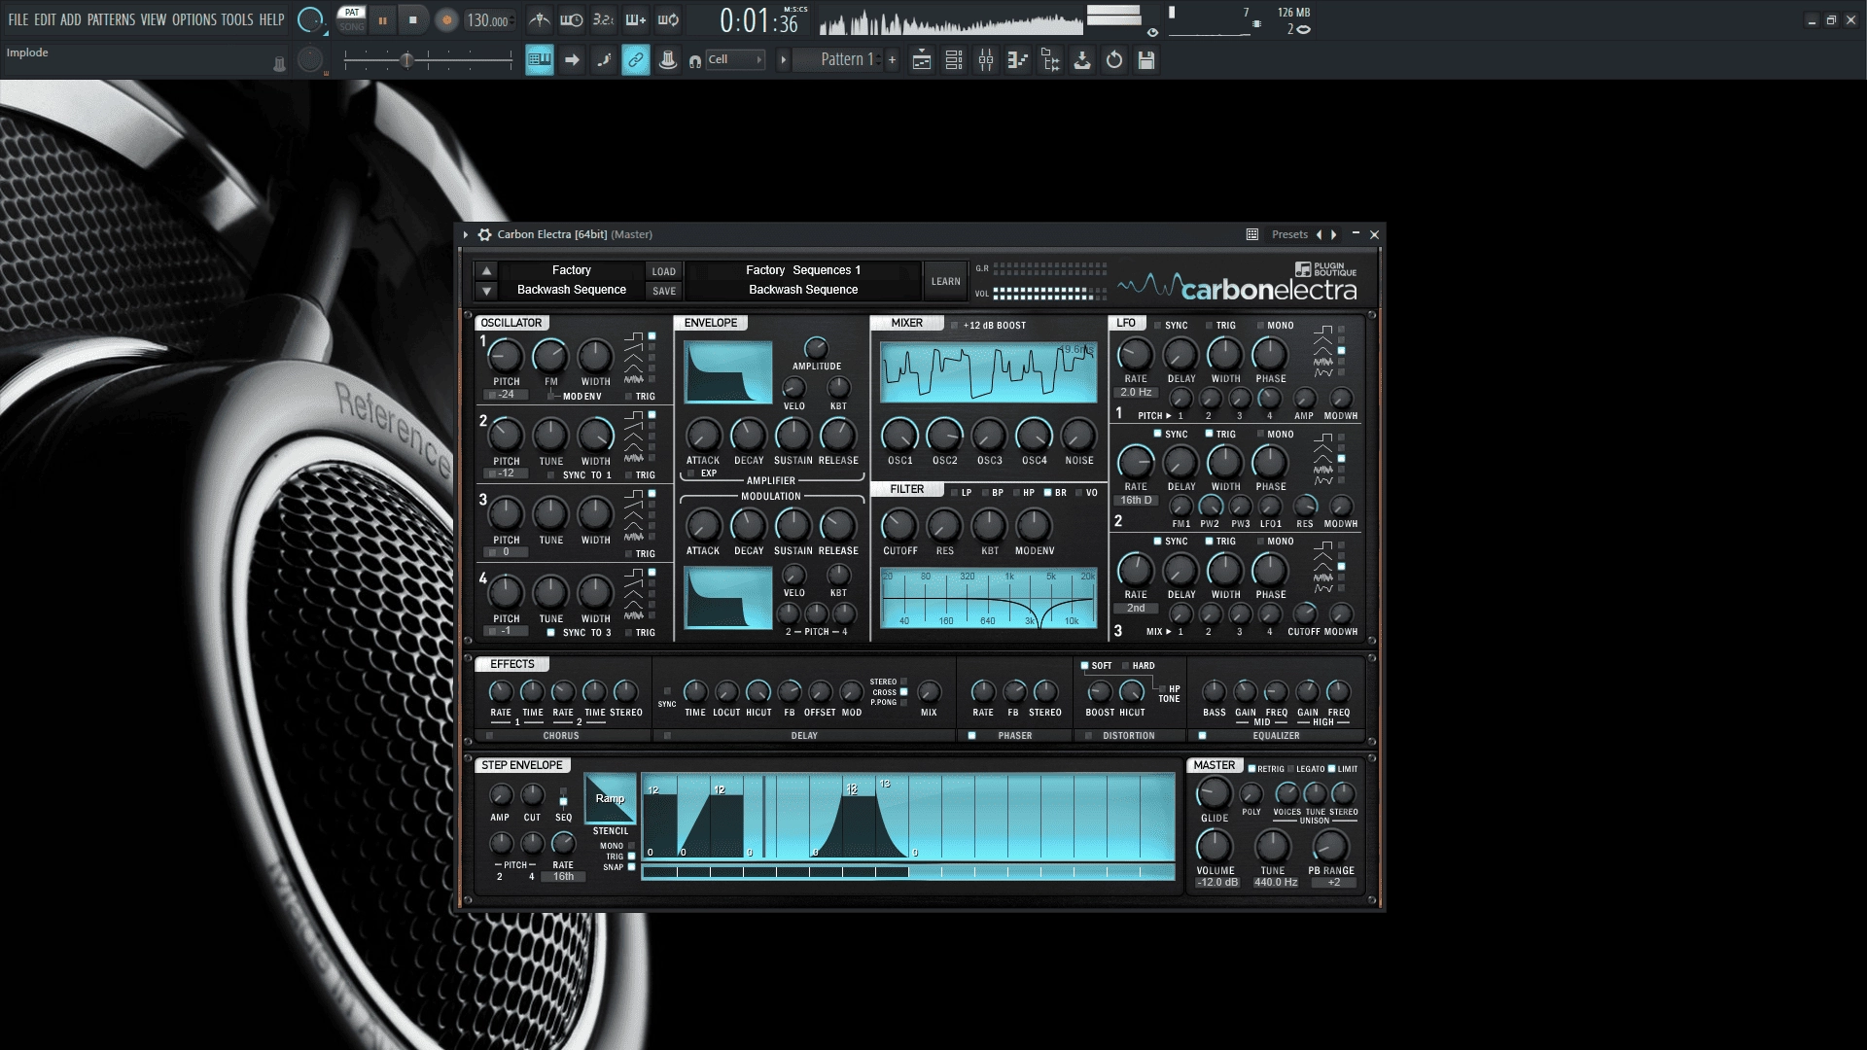This screenshot has height=1050, width=1867.
Task: Toggle the amplifier EXP checkbox
Action: click(x=691, y=473)
